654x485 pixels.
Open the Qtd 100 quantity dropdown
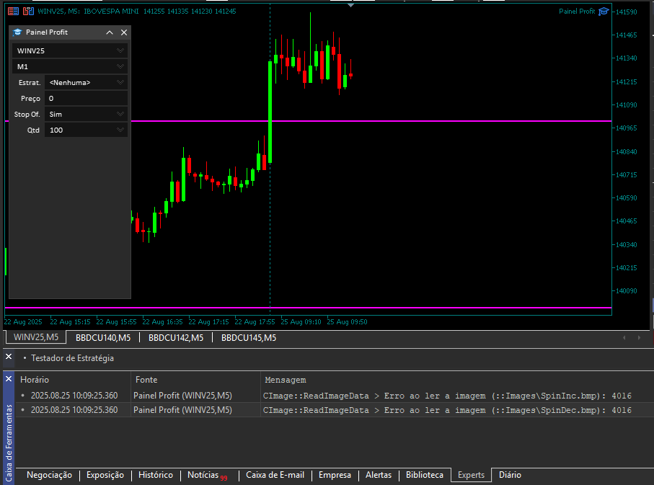[x=86, y=130]
